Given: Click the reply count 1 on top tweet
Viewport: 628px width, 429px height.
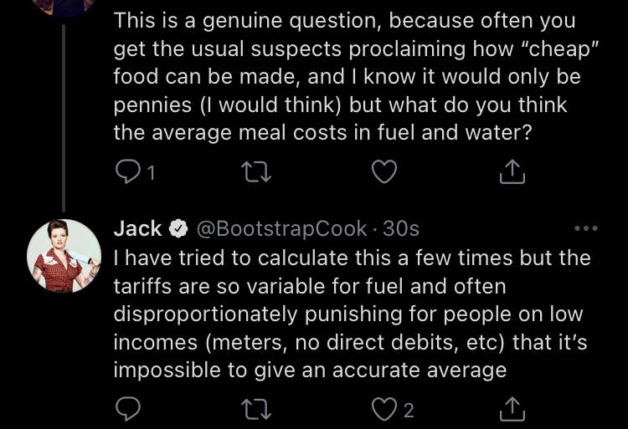Looking at the screenshot, I should coord(151,172).
